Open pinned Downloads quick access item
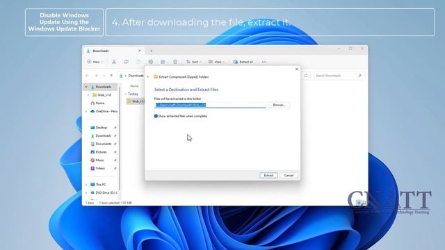445x250 pixels. 101,136
